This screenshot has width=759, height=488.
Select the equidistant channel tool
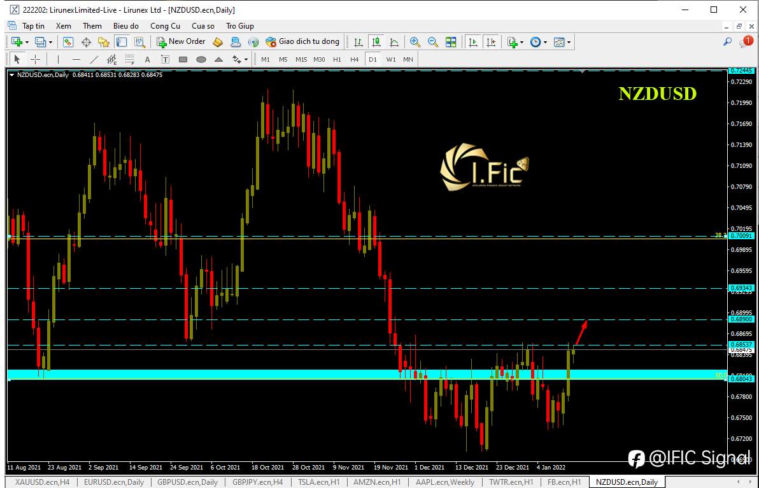[x=112, y=59]
